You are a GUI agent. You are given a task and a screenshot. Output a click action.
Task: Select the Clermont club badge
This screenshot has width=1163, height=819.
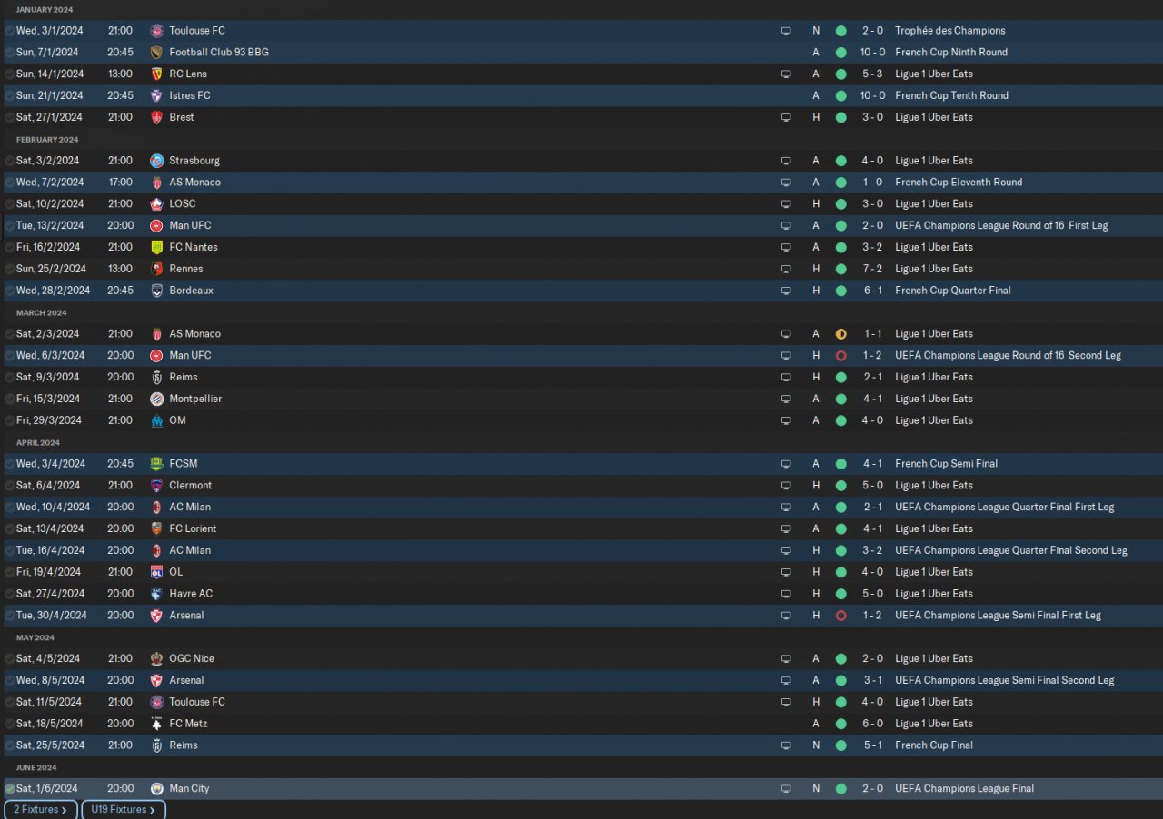pyautogui.click(x=156, y=486)
